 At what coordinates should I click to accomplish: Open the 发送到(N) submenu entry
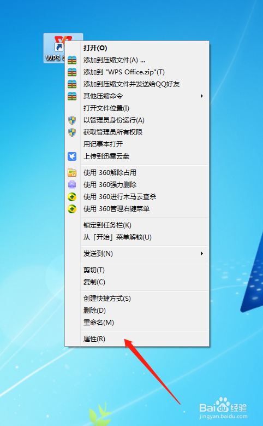click(137, 254)
